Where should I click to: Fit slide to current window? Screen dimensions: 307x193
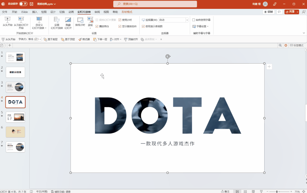click(304, 191)
